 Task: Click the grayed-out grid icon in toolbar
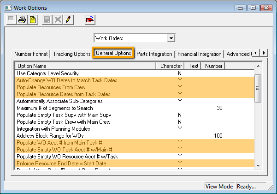click(10, 20)
